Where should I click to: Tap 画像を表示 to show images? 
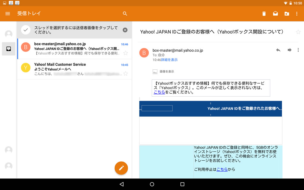coord(167,71)
